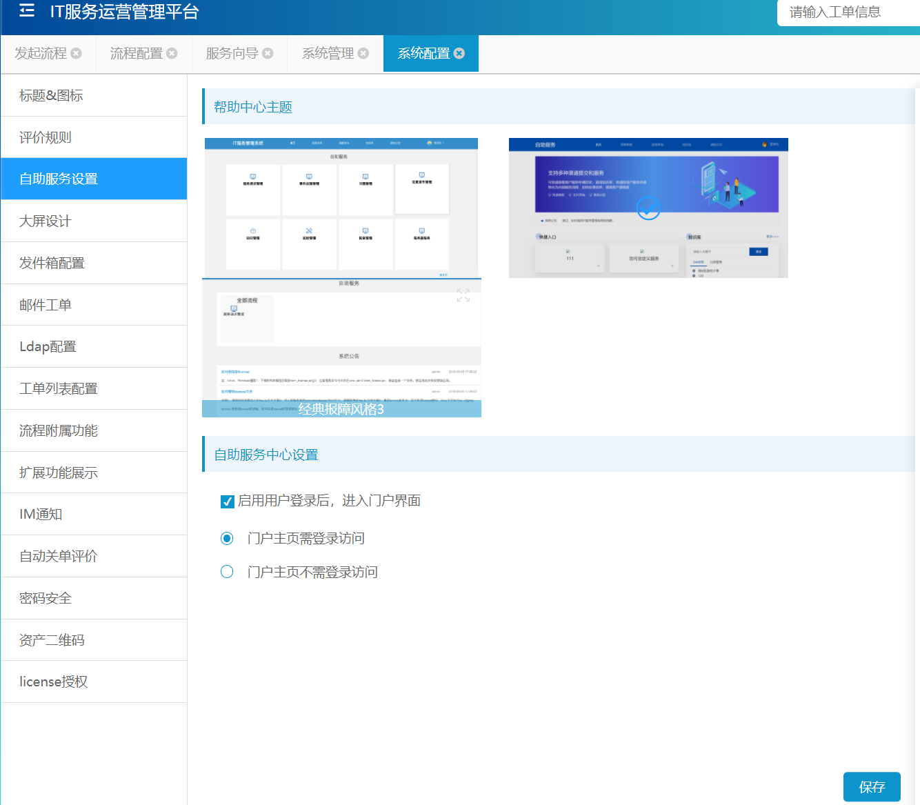Close the 发起流程 tab
This screenshot has height=805, width=920.
point(77,53)
